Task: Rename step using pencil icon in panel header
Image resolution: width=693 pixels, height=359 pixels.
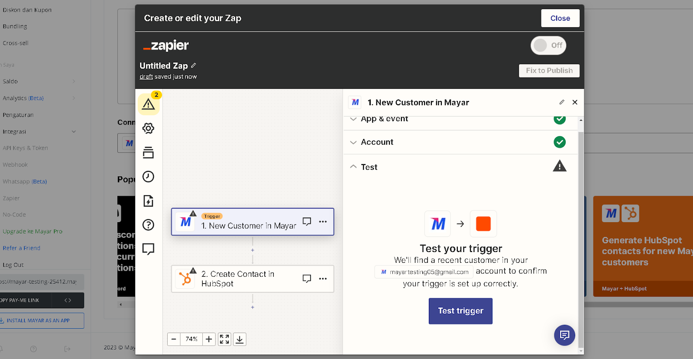Action: [562, 102]
